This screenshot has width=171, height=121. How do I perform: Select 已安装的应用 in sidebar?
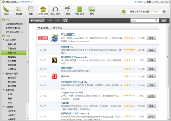coord(14,24)
